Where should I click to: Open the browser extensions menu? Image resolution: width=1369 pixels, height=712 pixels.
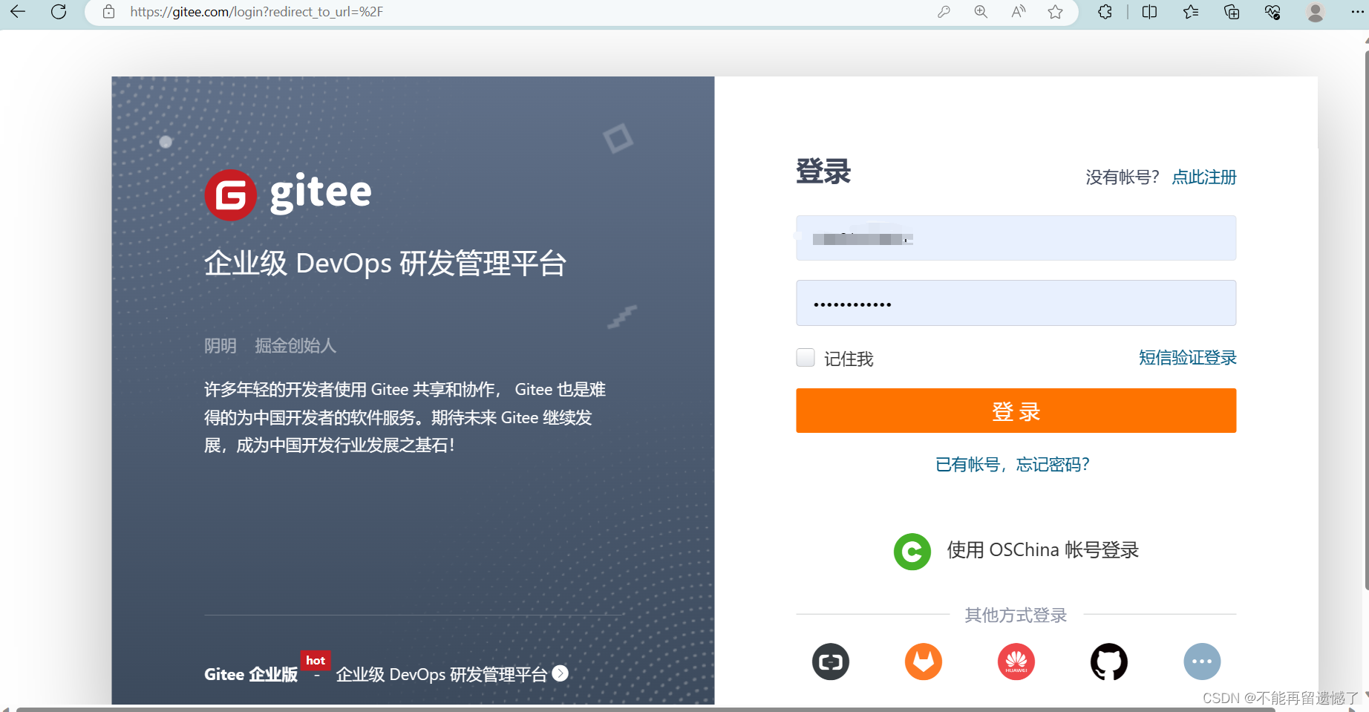pos(1105,12)
